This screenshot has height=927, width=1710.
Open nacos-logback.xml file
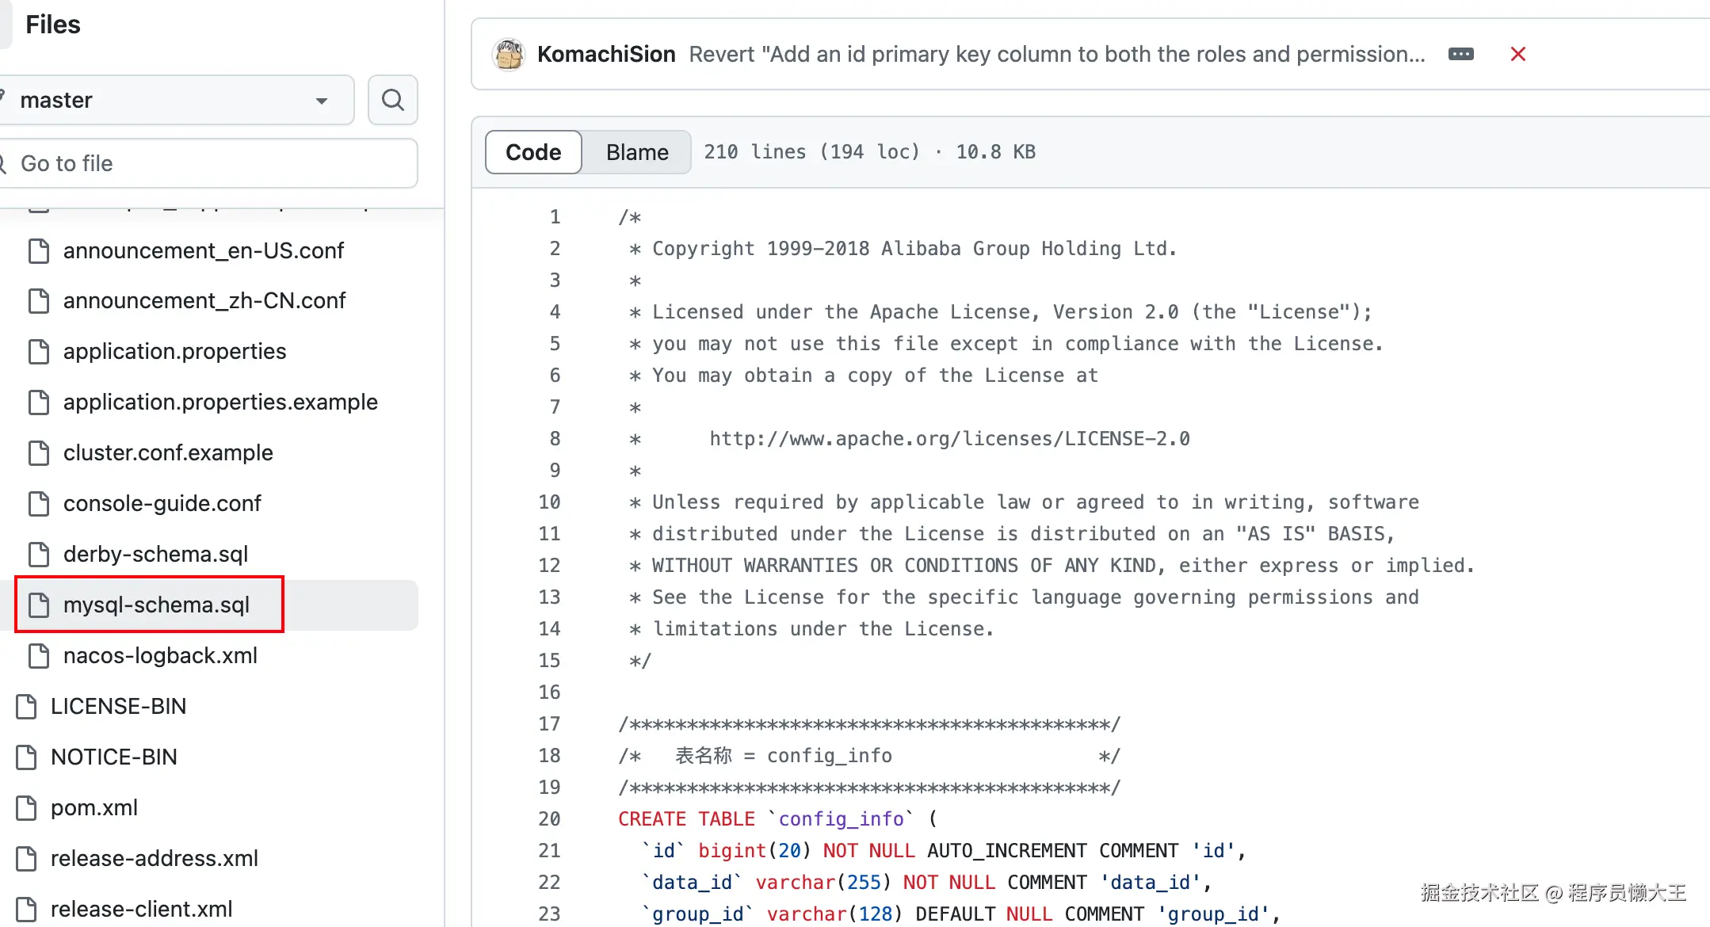click(160, 655)
